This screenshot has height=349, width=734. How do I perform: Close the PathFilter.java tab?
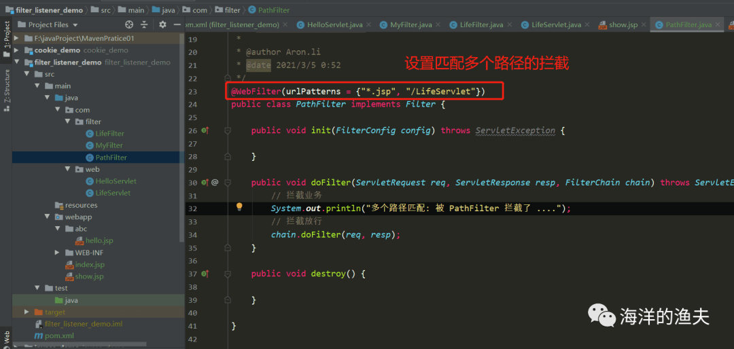coord(717,24)
